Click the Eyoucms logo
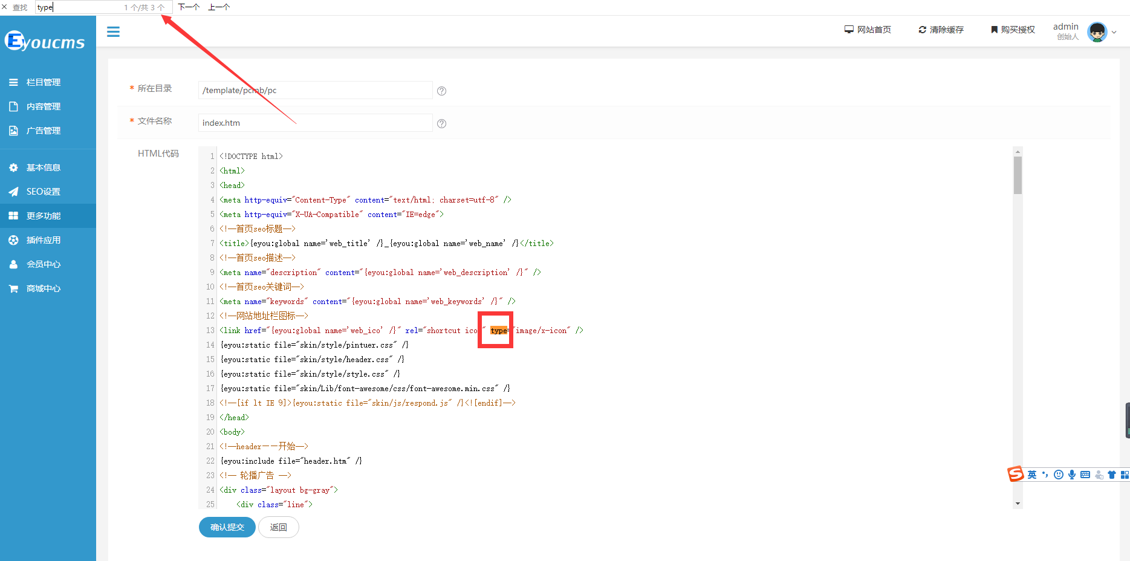This screenshot has width=1130, height=561. (x=45, y=42)
